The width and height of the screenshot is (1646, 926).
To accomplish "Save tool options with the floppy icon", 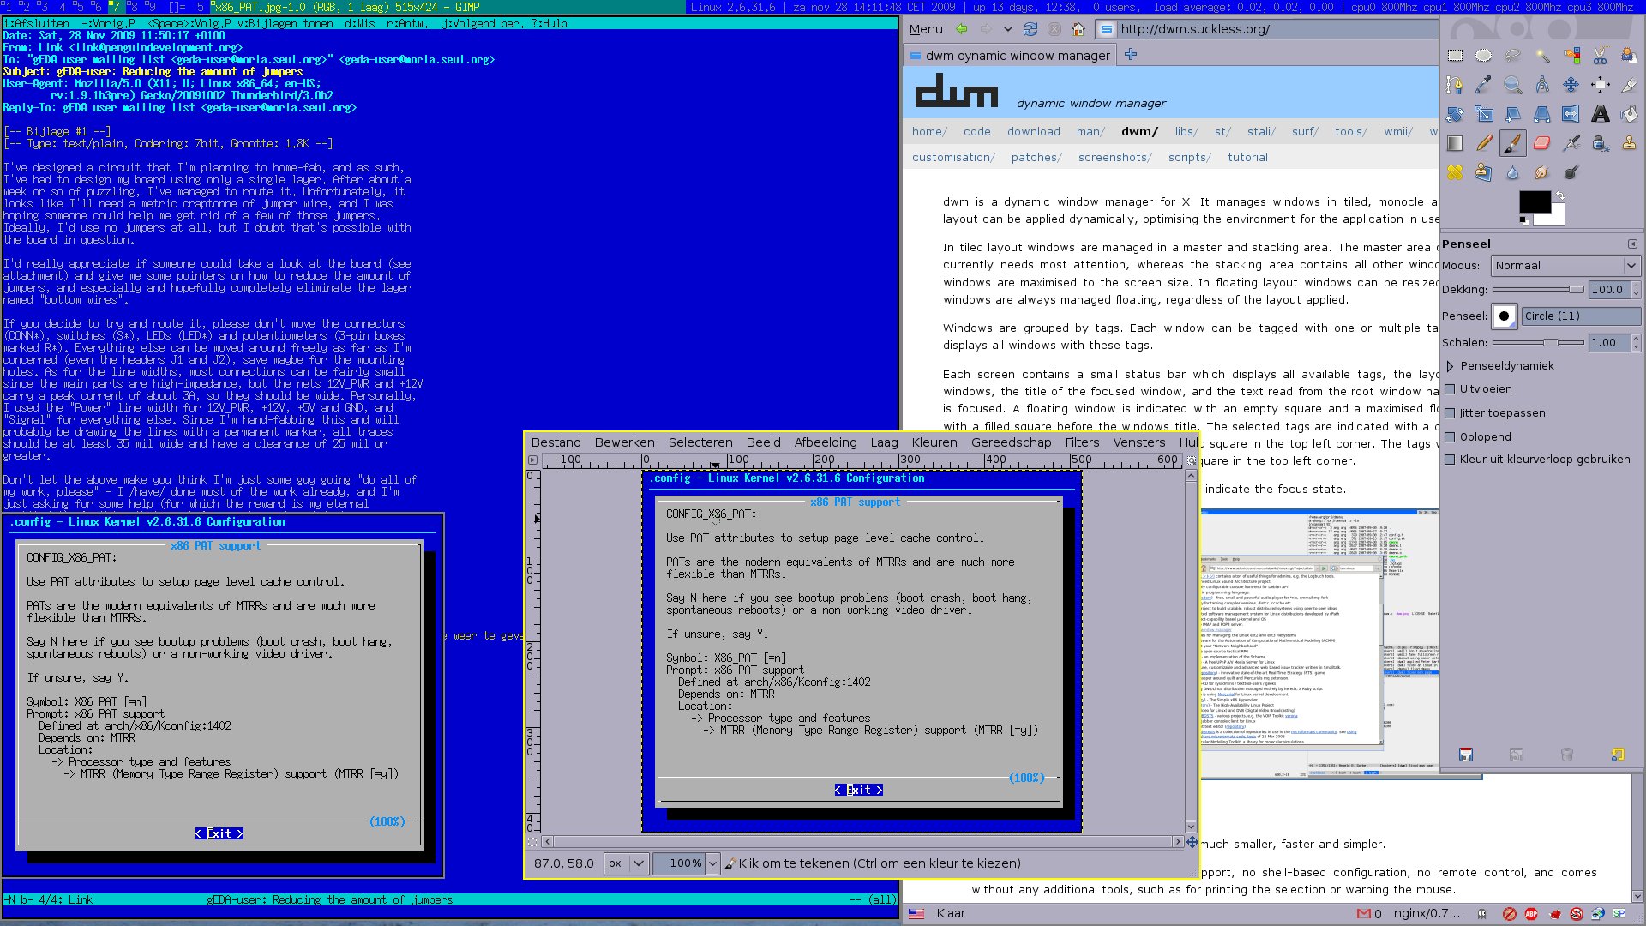I will click(1466, 755).
